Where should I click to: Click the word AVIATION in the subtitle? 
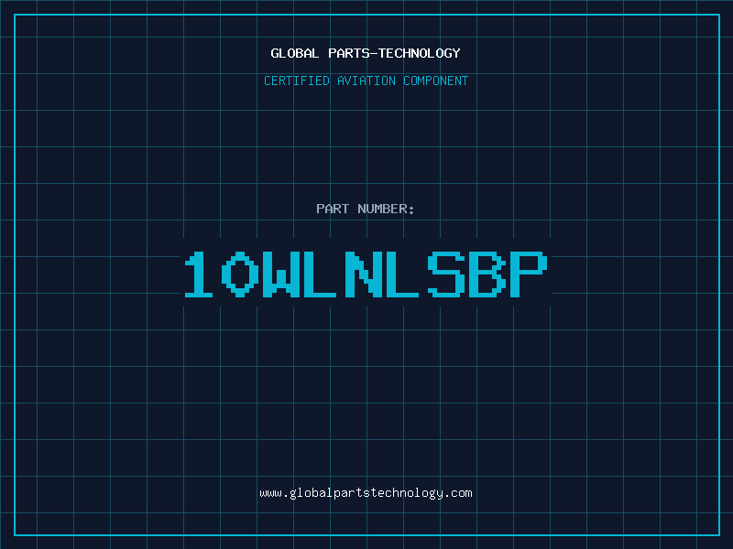[x=366, y=81]
